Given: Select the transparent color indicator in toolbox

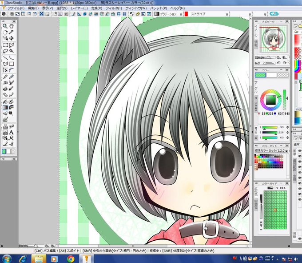Looking at the screenshot, I should pyautogui.click(x=13, y=151).
